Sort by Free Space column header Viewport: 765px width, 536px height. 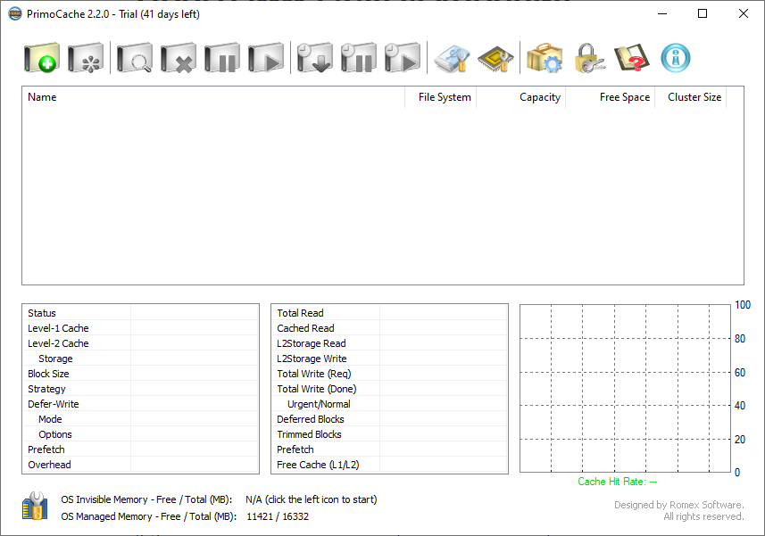pyautogui.click(x=611, y=97)
